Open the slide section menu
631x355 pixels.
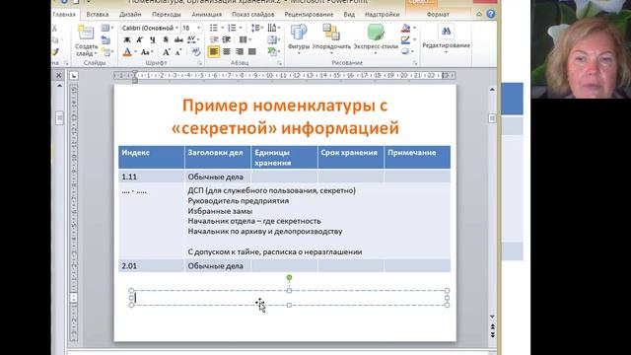[x=107, y=51]
